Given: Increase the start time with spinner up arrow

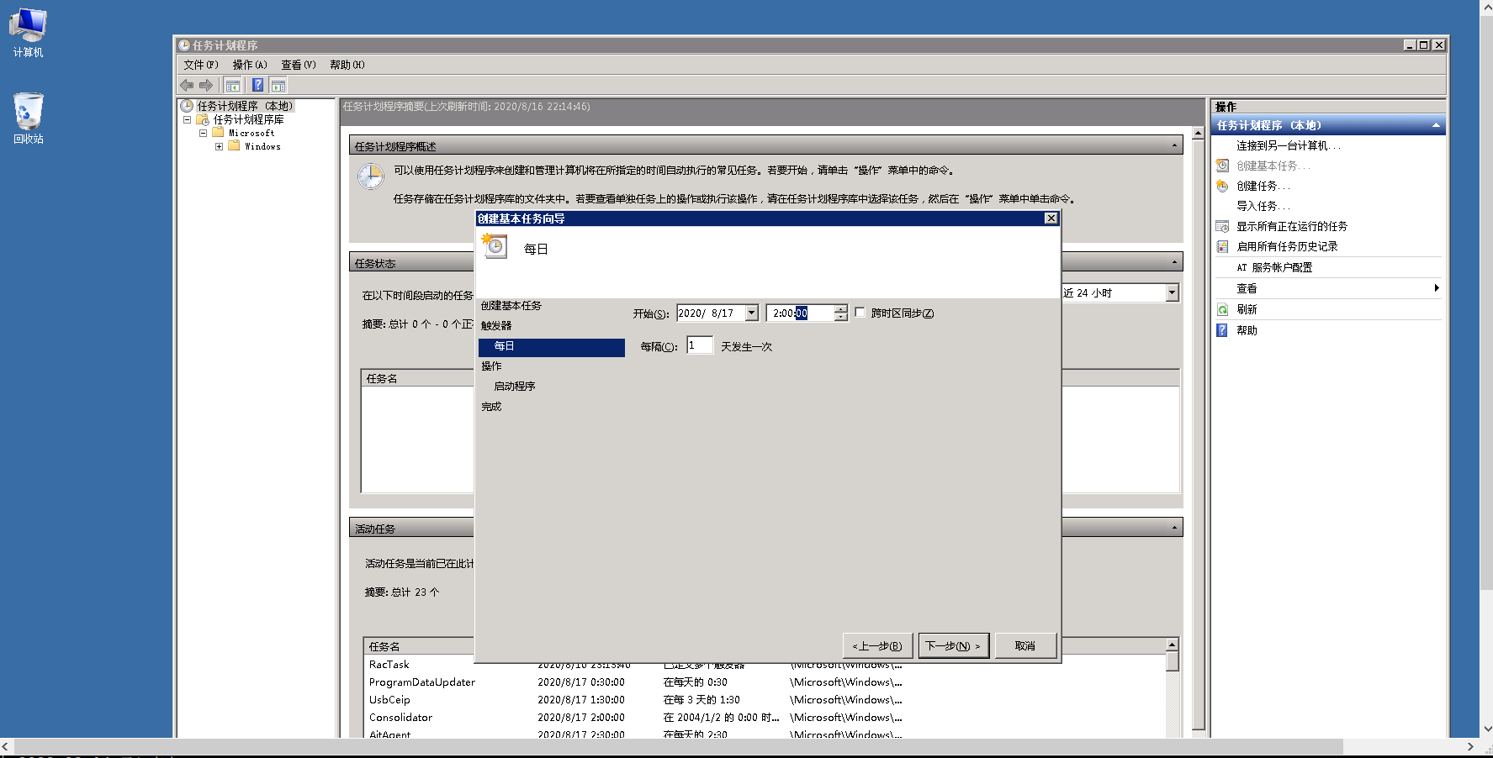Looking at the screenshot, I should coord(840,308).
